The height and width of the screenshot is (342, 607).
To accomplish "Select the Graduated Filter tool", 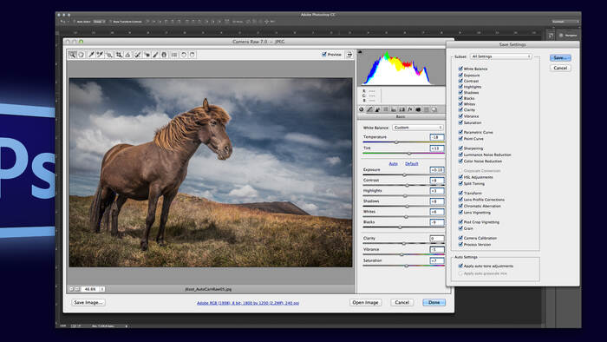I will (x=164, y=55).
